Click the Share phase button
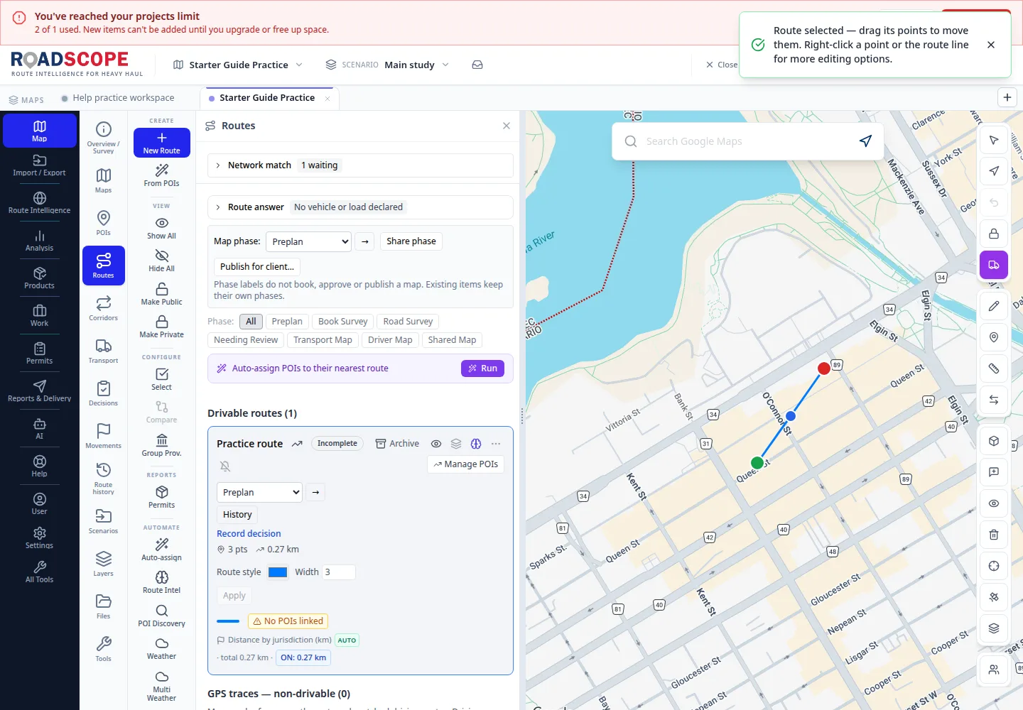1023x710 pixels. pyautogui.click(x=411, y=241)
